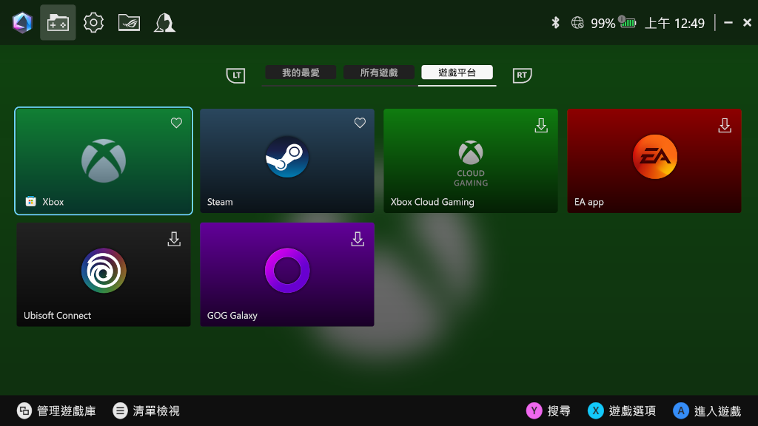Click the Microsoft Store badge on Xbox tile
Screen dimensions: 758x426
(x=30, y=201)
